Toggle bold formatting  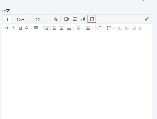point(7,28)
